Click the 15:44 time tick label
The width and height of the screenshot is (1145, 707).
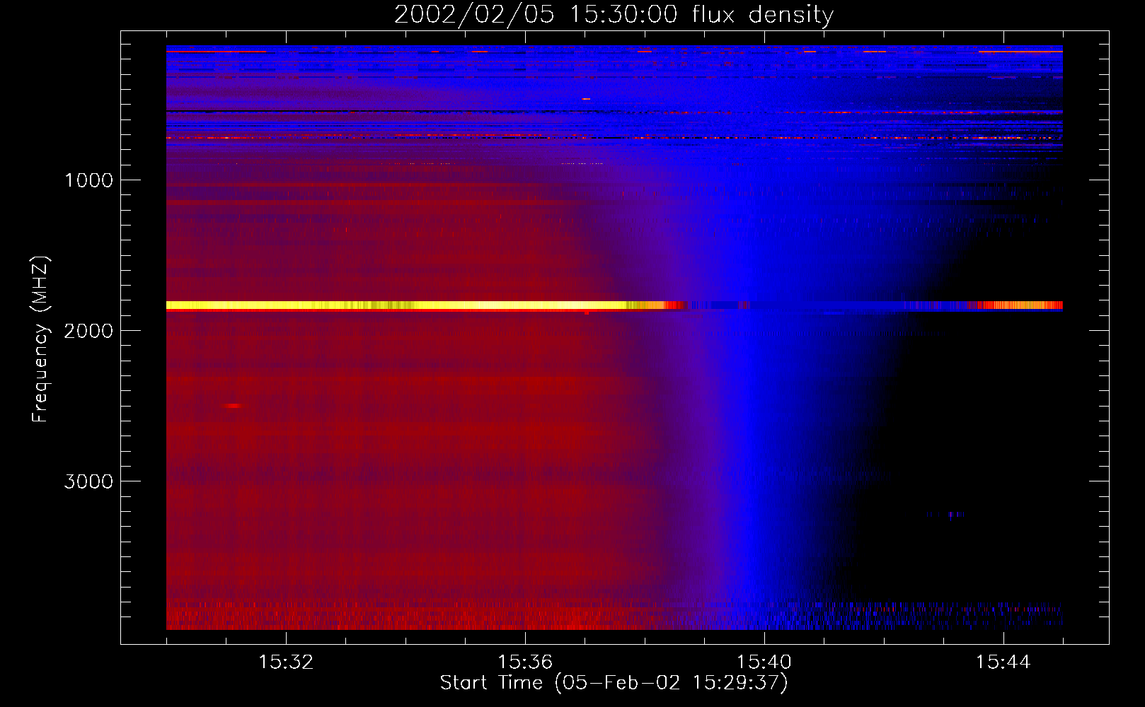coord(1003,662)
